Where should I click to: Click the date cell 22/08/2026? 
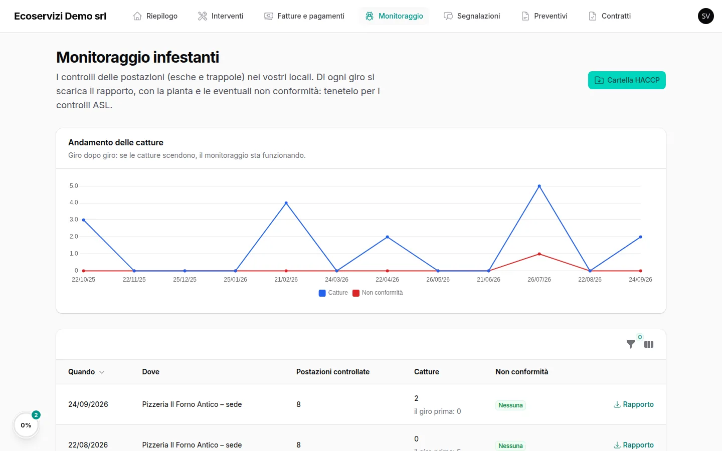[88, 445]
